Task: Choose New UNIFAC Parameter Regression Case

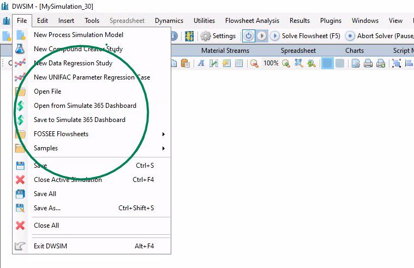Action: pos(91,77)
